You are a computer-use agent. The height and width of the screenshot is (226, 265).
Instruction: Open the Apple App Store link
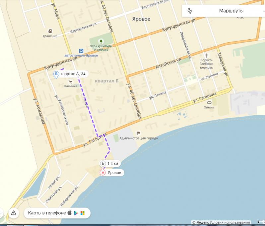(x=69, y=213)
